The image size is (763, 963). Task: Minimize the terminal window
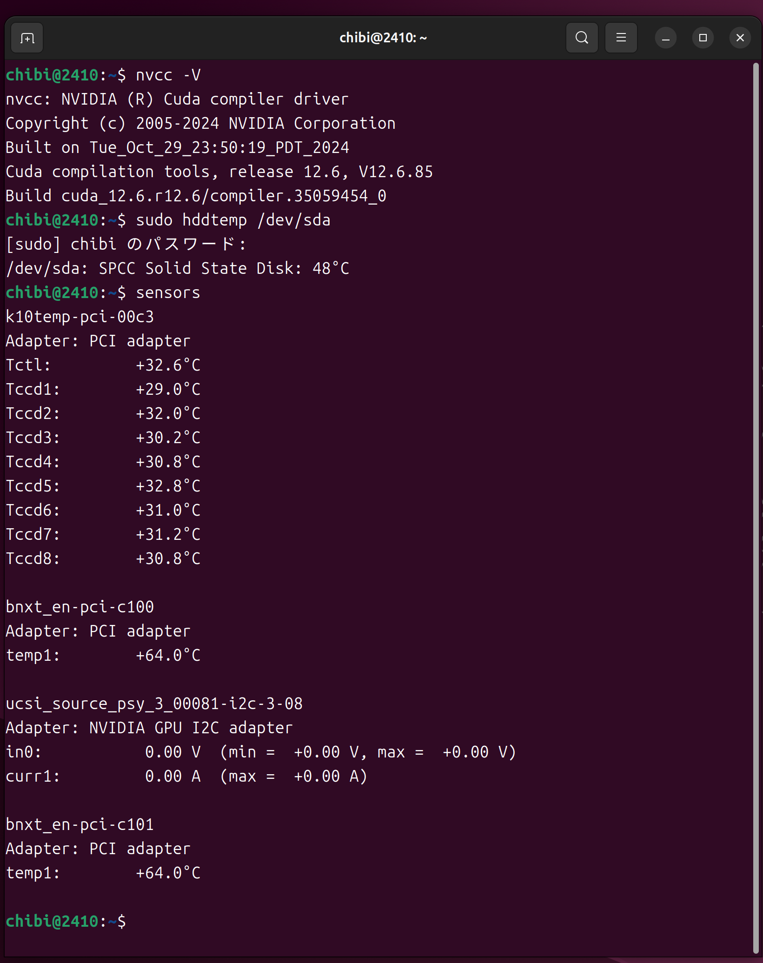665,38
